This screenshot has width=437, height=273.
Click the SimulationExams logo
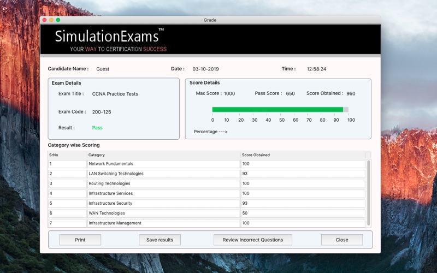click(x=110, y=39)
